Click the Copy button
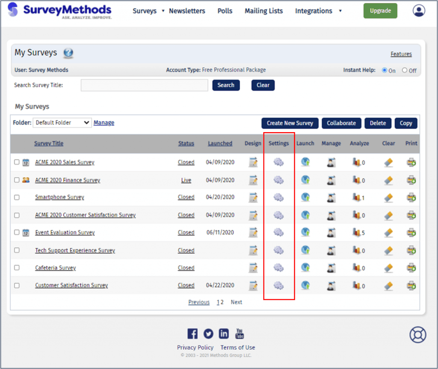 point(406,123)
